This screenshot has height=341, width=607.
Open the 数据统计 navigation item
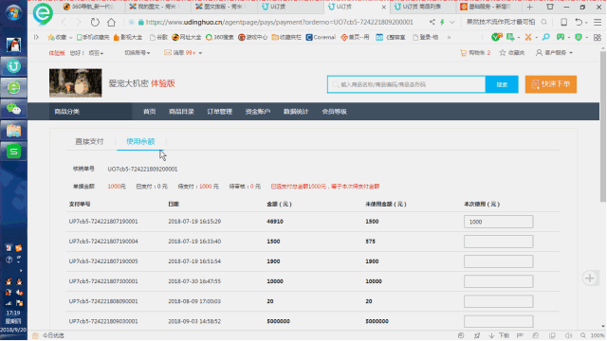296,112
